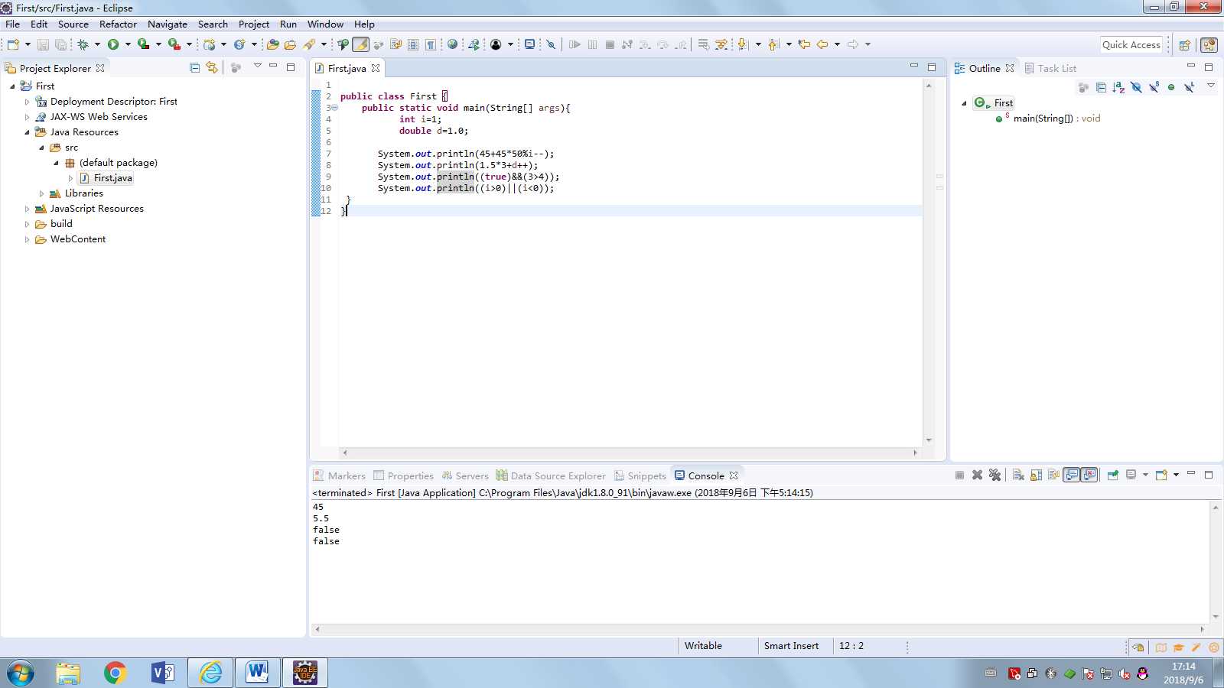Open the Open Perspective icon
The height and width of the screenshot is (688, 1224).
point(1184,44)
